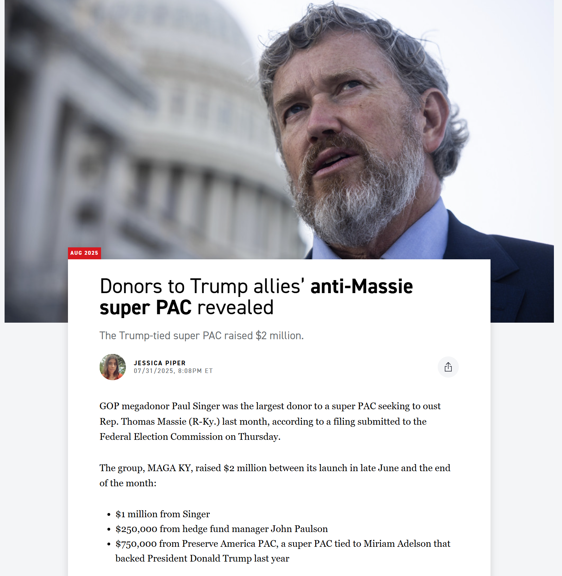Select the red AUG 2025 tag
Screen dimensions: 562x576
[x=85, y=253]
